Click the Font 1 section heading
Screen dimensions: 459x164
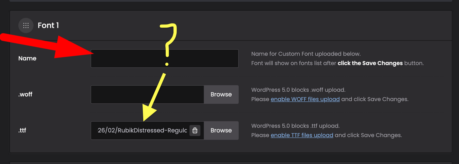48,25
